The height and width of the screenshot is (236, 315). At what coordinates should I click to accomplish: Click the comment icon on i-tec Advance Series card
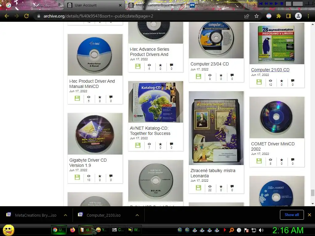pyautogui.click(x=171, y=65)
